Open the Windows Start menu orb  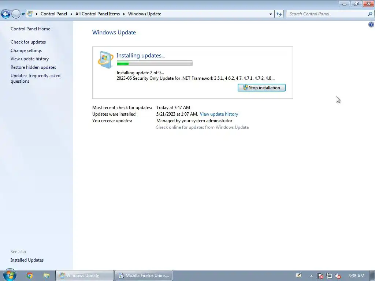tap(10, 275)
